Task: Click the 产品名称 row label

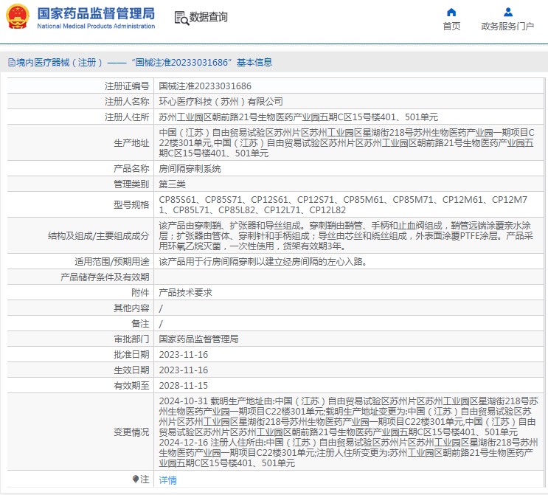Action: [x=131, y=169]
